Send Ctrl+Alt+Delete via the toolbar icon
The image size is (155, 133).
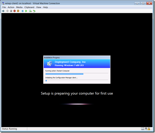coord(3,11)
